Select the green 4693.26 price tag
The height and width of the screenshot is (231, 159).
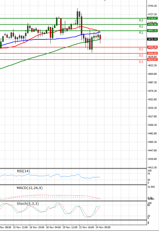152,31
